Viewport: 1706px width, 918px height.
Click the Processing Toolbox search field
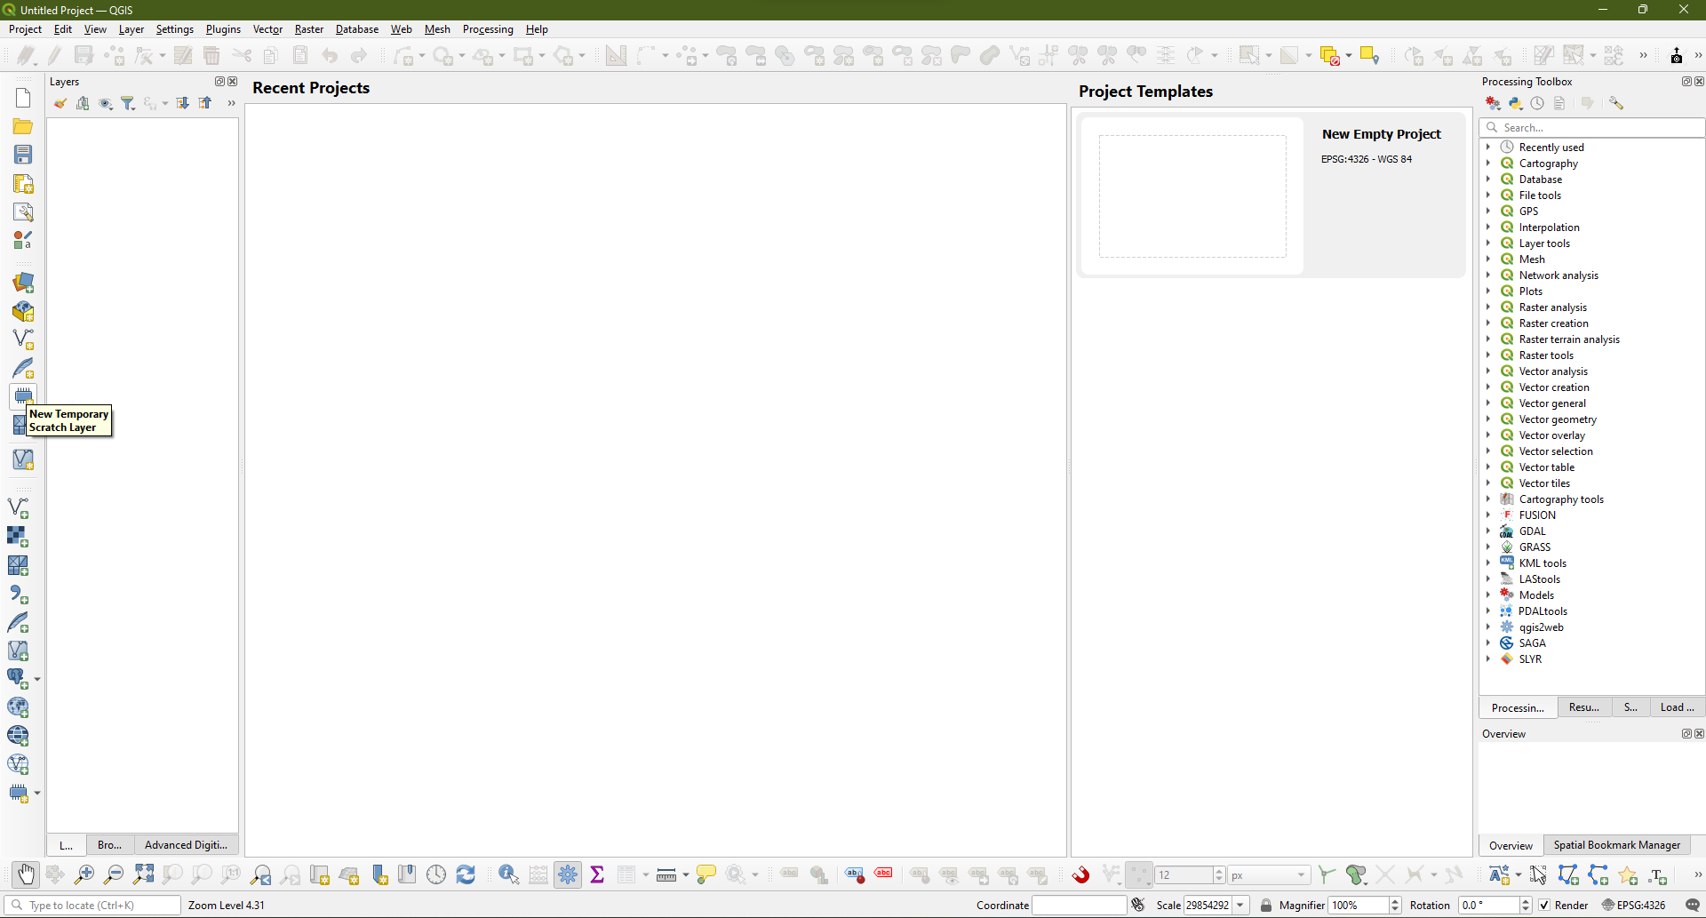[1592, 127]
